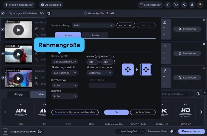Select the 4K Ultra HD format tile
This screenshot has width=207, height=136.
(166, 112)
